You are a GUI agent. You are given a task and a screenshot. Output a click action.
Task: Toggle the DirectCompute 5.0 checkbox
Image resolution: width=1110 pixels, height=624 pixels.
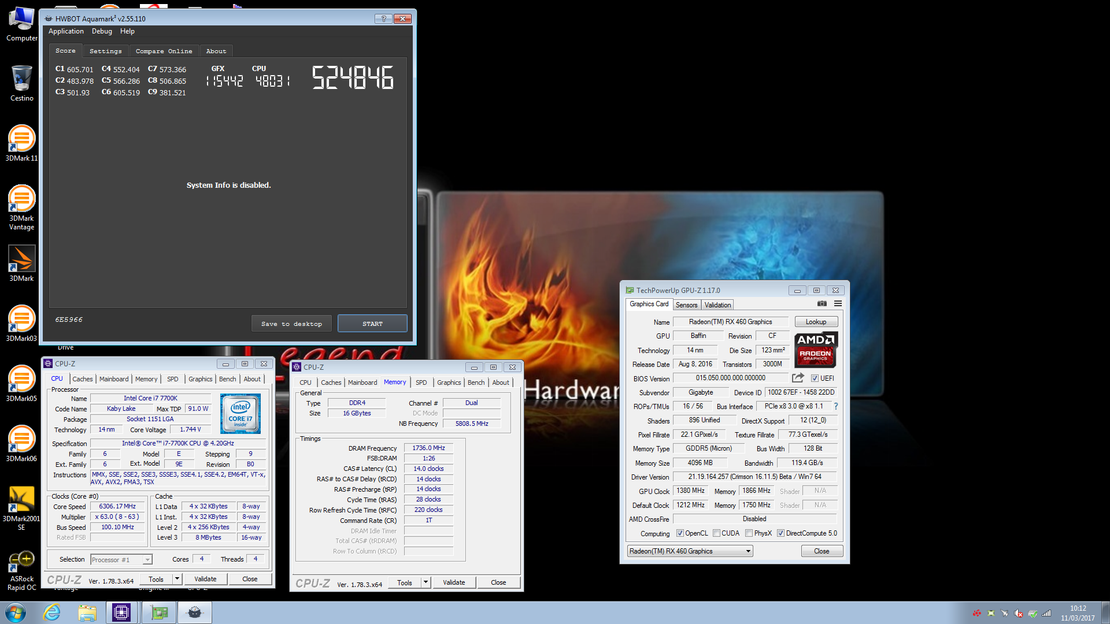781,533
